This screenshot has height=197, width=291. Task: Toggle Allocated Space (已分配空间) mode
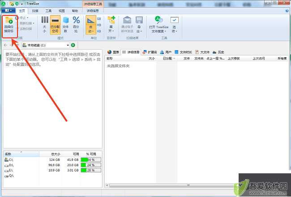click(55, 25)
